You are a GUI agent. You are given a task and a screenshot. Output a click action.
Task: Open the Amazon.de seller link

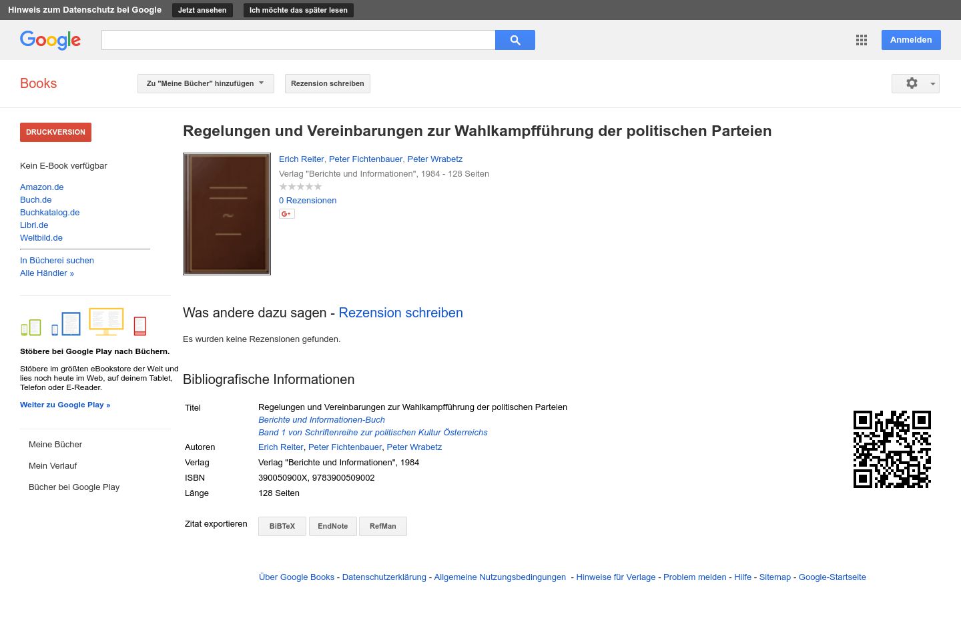tap(42, 187)
